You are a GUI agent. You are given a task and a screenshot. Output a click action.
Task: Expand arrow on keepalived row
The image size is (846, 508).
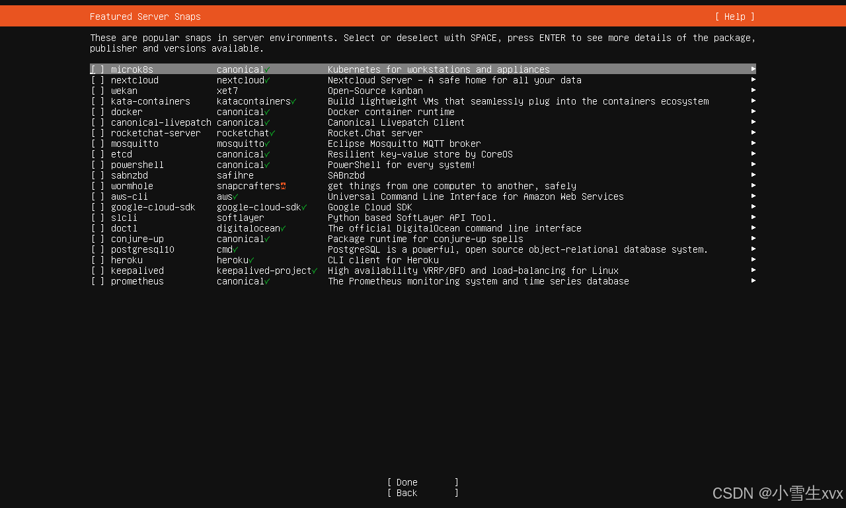tap(753, 270)
